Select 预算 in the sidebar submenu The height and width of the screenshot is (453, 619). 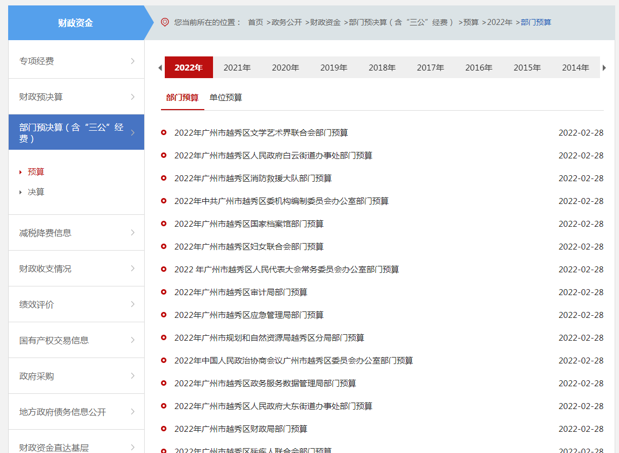point(36,172)
